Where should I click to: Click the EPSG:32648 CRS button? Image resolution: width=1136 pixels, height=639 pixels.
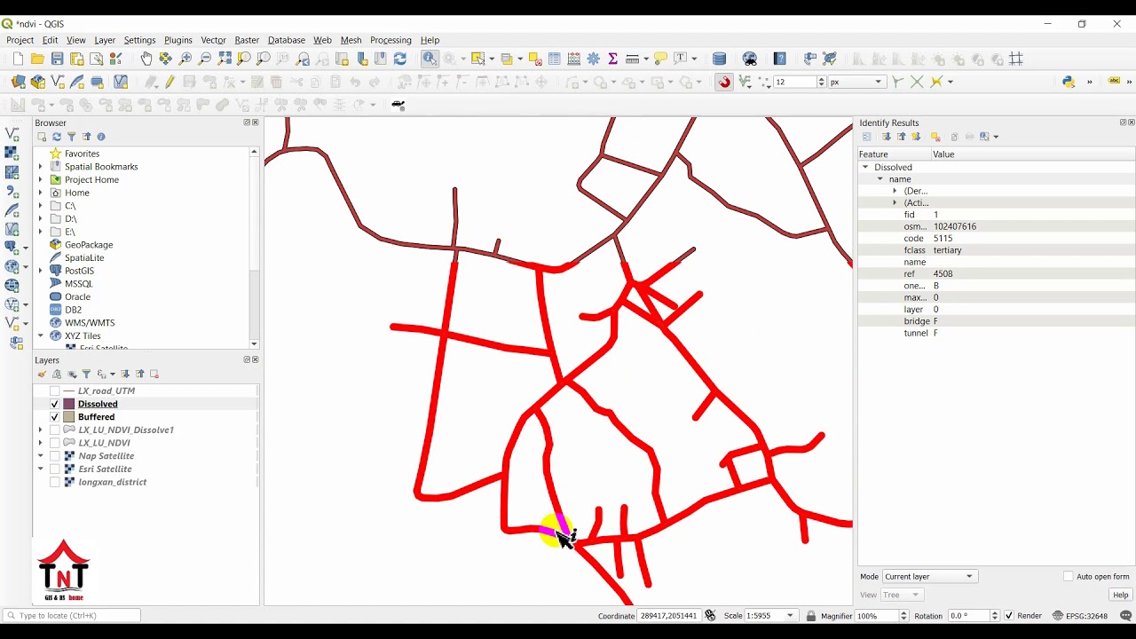pos(1080,615)
